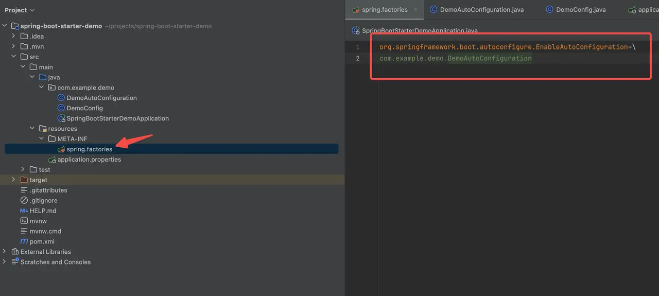Click the main folder icon
This screenshot has width=659, height=296.
33,67
